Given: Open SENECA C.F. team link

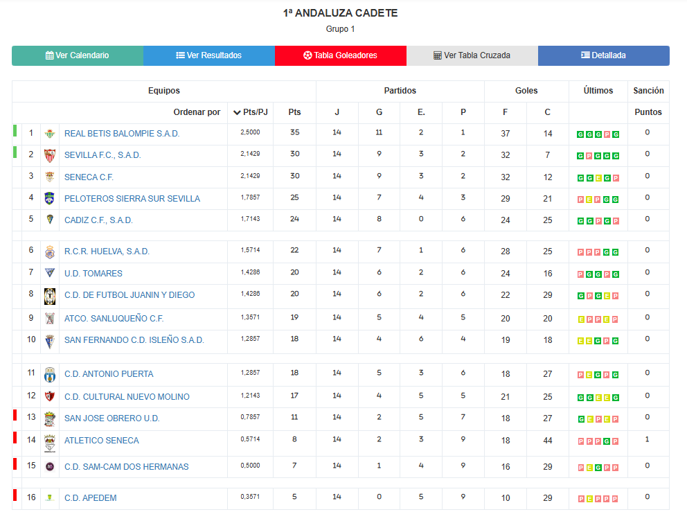Looking at the screenshot, I should (89, 177).
